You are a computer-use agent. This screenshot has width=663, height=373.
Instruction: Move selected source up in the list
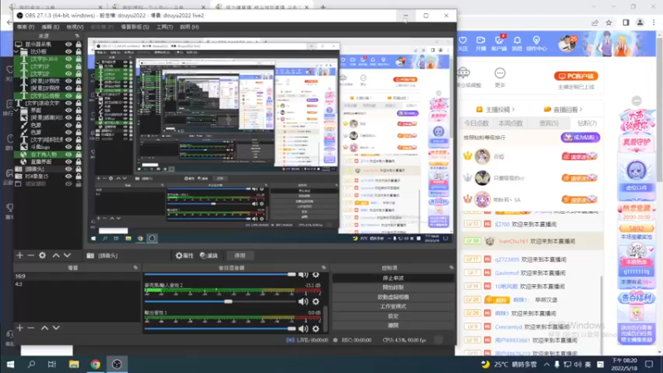click(56, 255)
